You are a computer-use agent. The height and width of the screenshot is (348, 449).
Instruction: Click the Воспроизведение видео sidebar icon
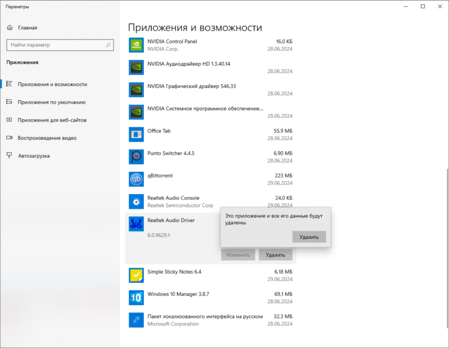coord(9,137)
